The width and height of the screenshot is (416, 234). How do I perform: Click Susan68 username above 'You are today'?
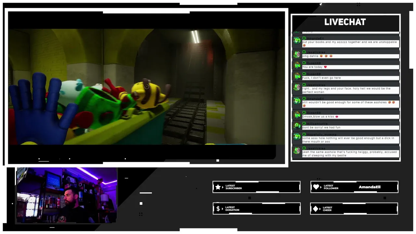click(x=314, y=63)
